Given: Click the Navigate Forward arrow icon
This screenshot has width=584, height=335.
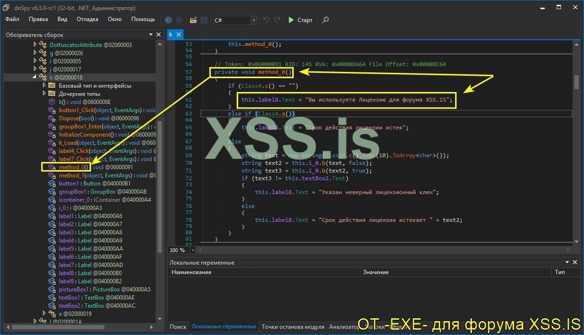Looking at the screenshot, I should point(179,20).
